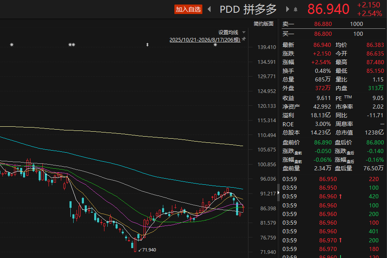Click the 139.410 price axis label
The height and width of the screenshot is (258, 387).
pyautogui.click(x=266, y=47)
